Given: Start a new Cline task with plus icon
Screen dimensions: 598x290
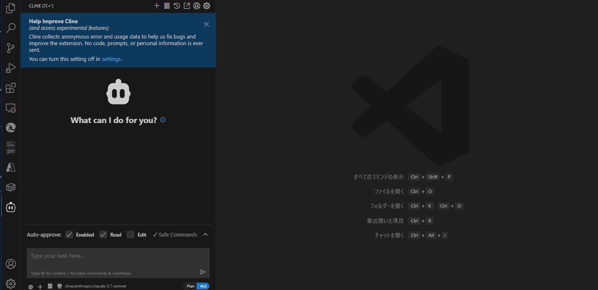Looking at the screenshot, I should point(157,6).
